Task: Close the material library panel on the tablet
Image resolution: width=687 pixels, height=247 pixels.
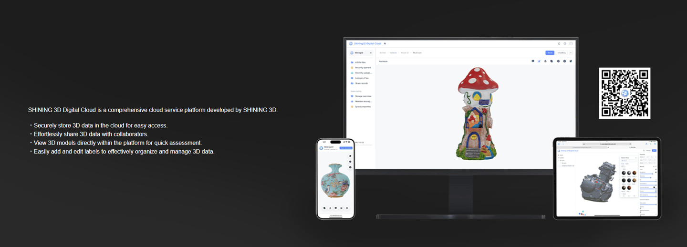Action: coord(636,158)
